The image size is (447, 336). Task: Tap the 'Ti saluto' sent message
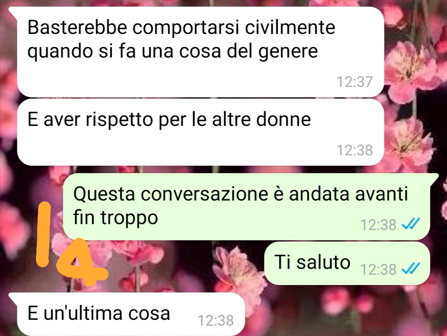[x=347, y=263]
